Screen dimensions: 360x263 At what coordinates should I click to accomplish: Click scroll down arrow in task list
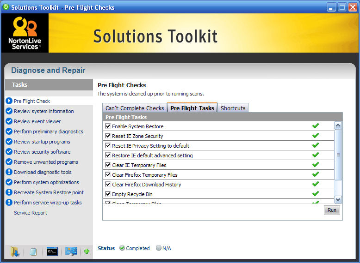click(338, 200)
